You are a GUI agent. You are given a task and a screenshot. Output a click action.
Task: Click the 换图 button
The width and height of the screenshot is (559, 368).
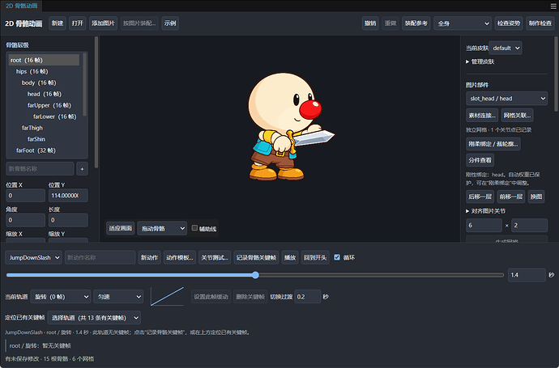(536, 197)
